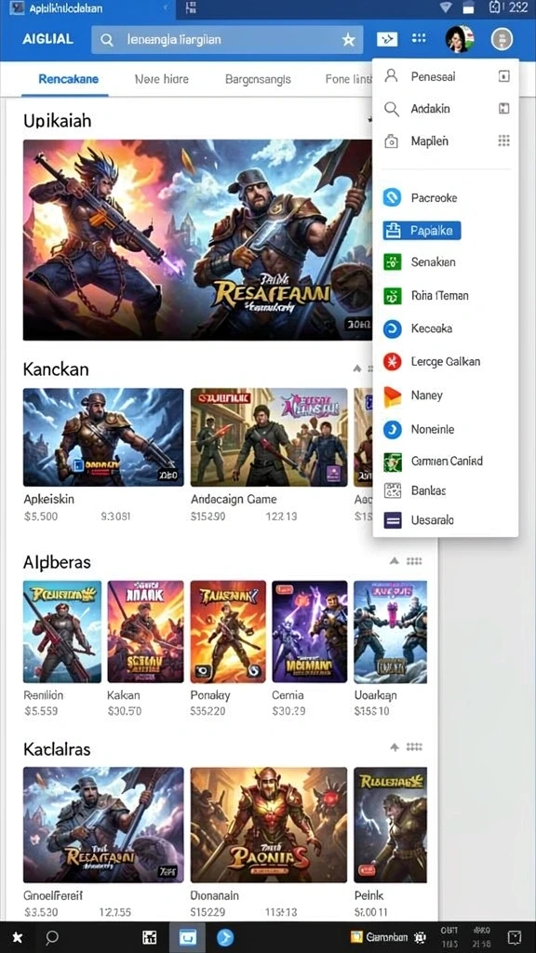
Task: Open the Andacaign Game title
Action: point(234,500)
